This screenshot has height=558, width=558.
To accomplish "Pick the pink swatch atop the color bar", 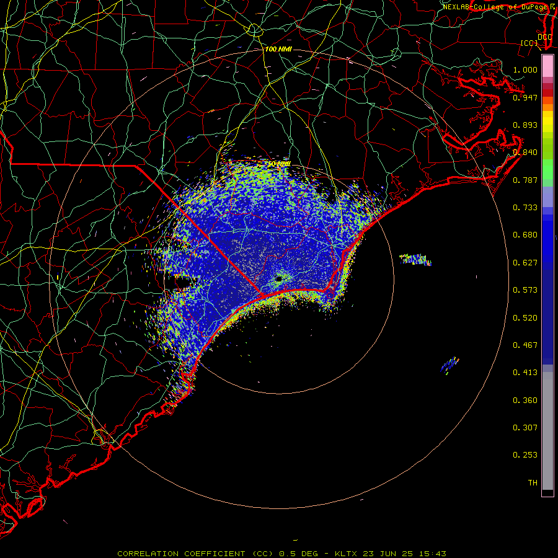I will [x=547, y=66].
